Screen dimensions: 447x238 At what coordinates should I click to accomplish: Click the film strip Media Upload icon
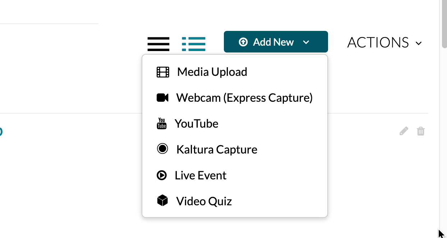click(163, 72)
